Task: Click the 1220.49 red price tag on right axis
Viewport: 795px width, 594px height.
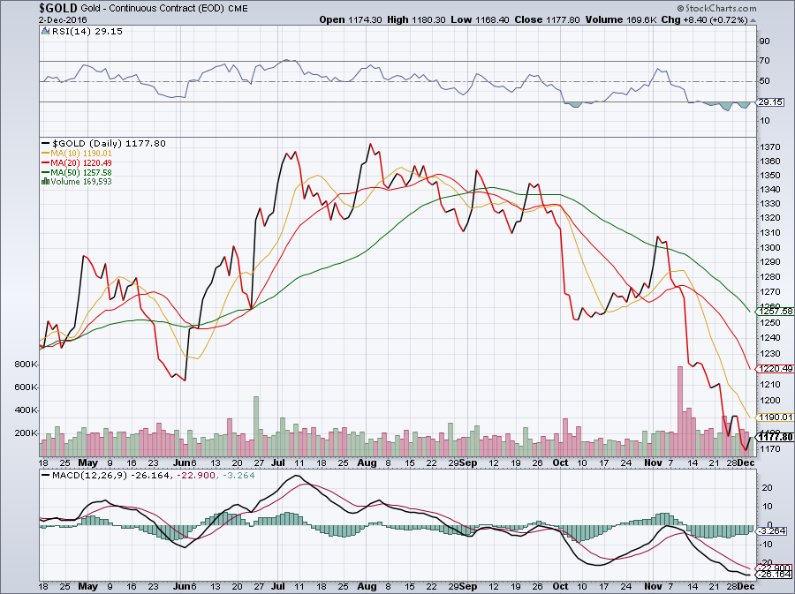Action: pyautogui.click(x=776, y=369)
